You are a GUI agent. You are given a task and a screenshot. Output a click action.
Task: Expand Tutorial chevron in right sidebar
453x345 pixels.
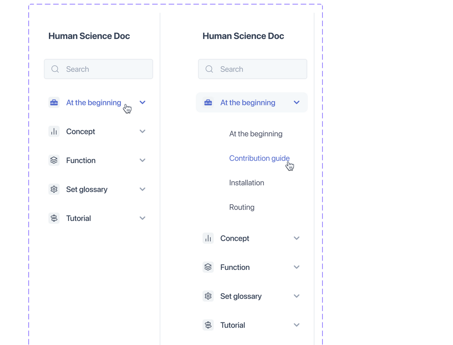tap(296, 325)
